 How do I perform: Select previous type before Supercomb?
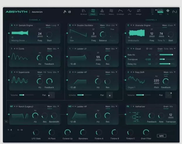pos(15,72)
